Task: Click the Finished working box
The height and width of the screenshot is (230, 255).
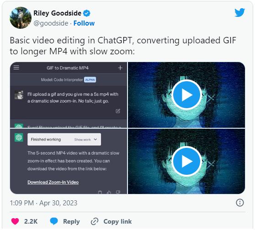Action: [64, 139]
